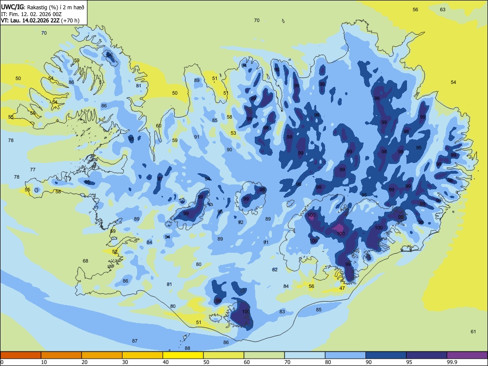This screenshot has width=488, height=366.
Task: Select the 20–30 light orange legend swatch
Action: [102, 355]
